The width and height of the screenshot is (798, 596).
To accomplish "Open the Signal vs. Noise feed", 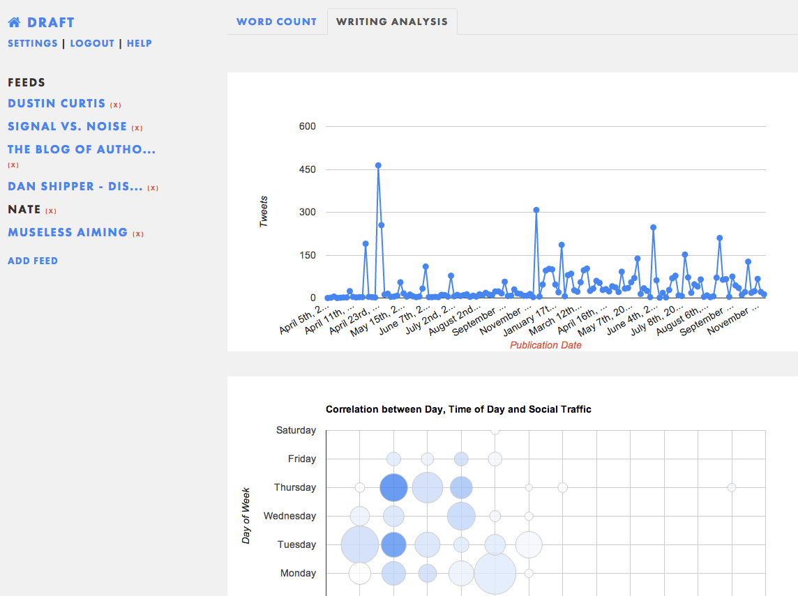I will coord(67,126).
